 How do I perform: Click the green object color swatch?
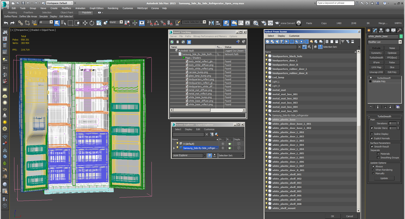401,36
